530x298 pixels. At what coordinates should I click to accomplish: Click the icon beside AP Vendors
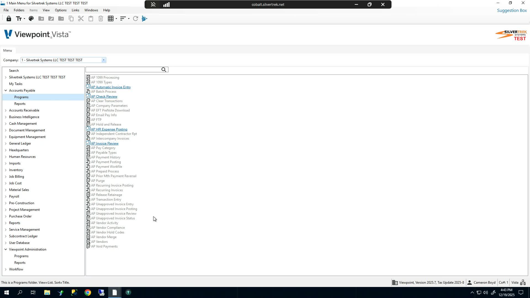coord(88,241)
